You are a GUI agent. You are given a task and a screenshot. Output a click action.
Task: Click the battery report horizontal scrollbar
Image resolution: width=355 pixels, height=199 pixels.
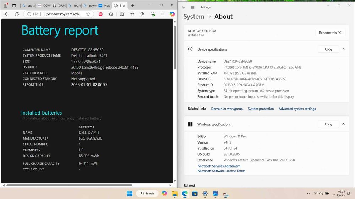(69, 185)
